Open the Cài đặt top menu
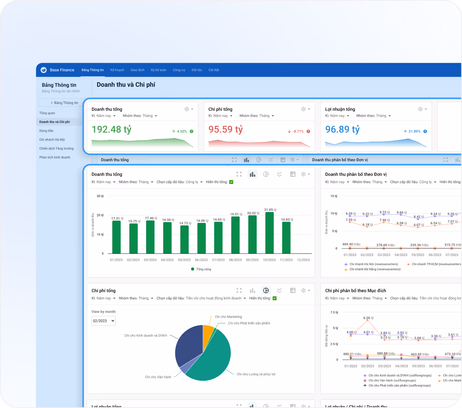 click(x=214, y=70)
